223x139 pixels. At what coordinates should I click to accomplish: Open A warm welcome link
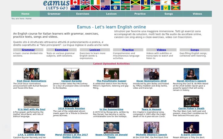(191, 135)
